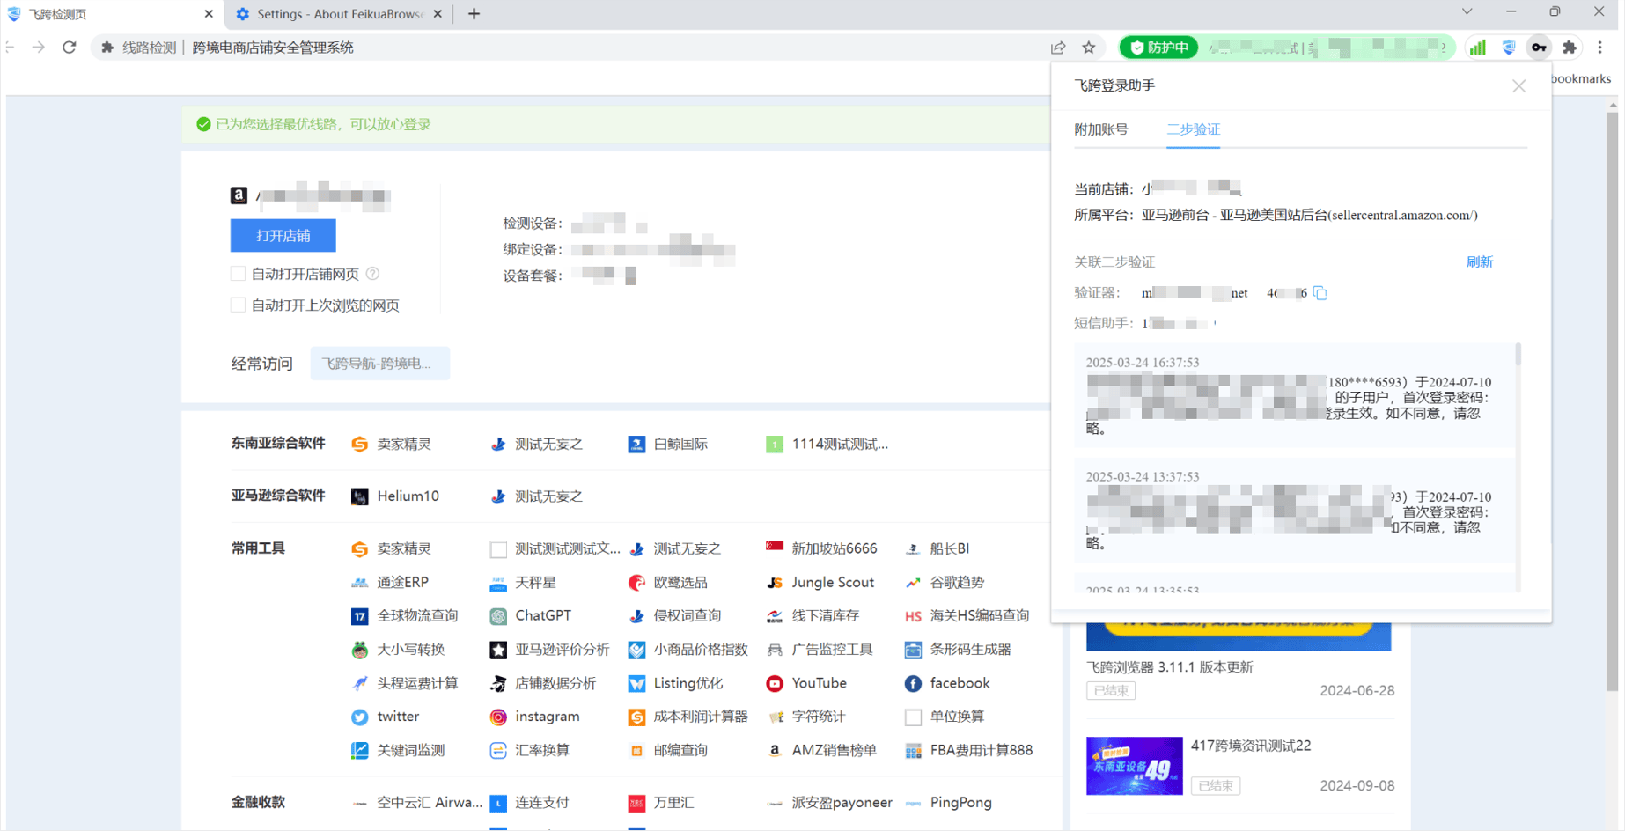The image size is (1625, 831).
Task: Open the browser three-dot menu
Action: 1600,48
